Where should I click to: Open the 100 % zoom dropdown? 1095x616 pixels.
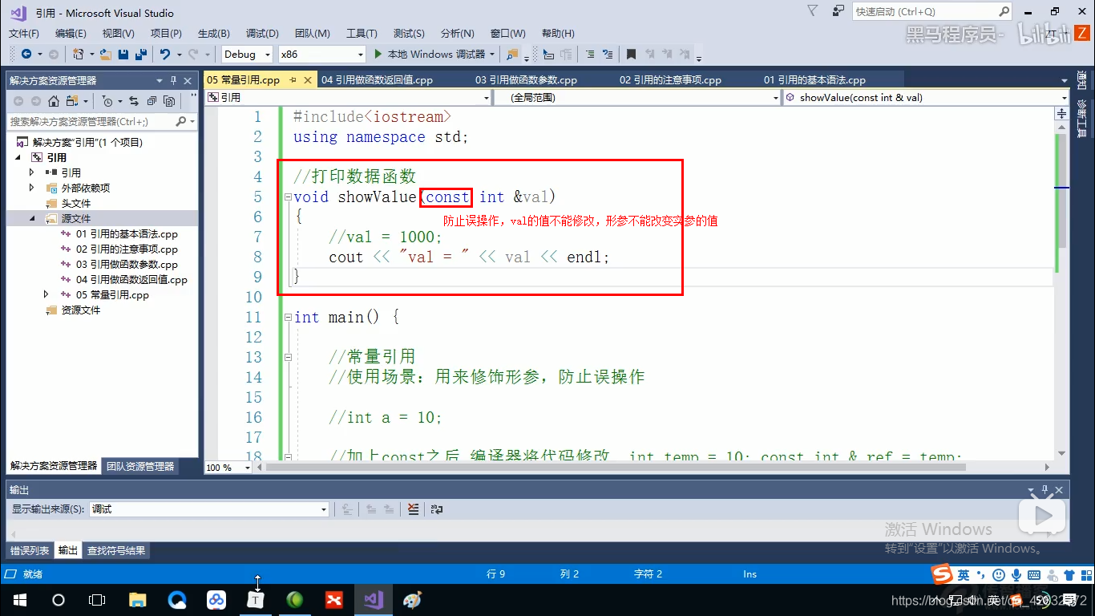[230, 467]
